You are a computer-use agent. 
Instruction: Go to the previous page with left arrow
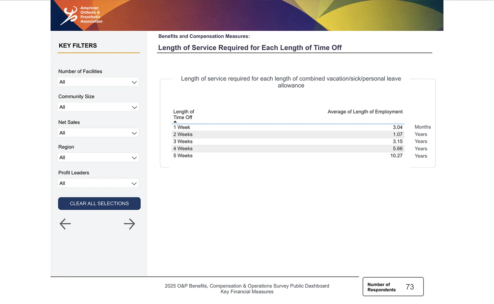pyautogui.click(x=65, y=224)
